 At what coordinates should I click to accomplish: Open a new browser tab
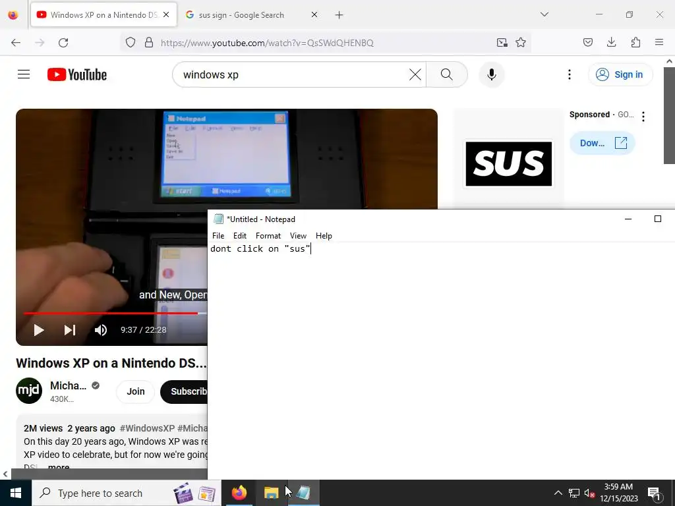click(339, 15)
